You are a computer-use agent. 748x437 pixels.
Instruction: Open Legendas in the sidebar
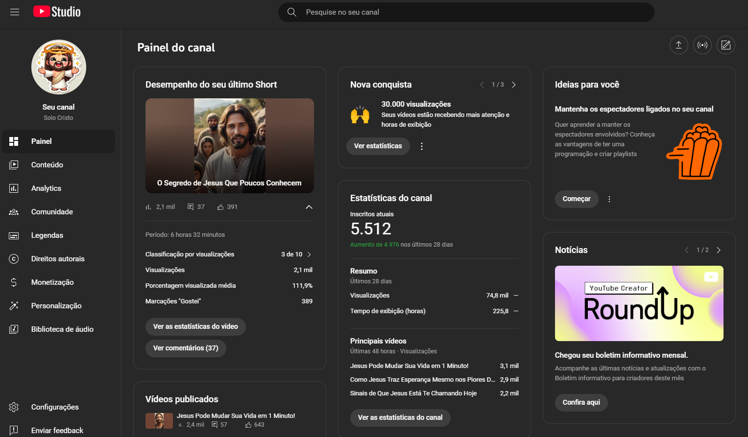click(59, 235)
